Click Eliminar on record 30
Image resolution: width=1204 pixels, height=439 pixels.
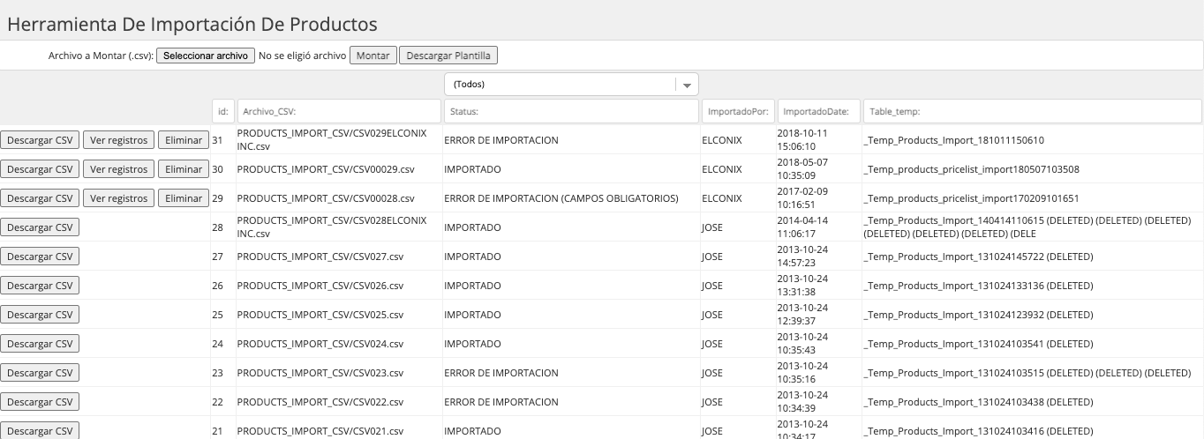184,169
